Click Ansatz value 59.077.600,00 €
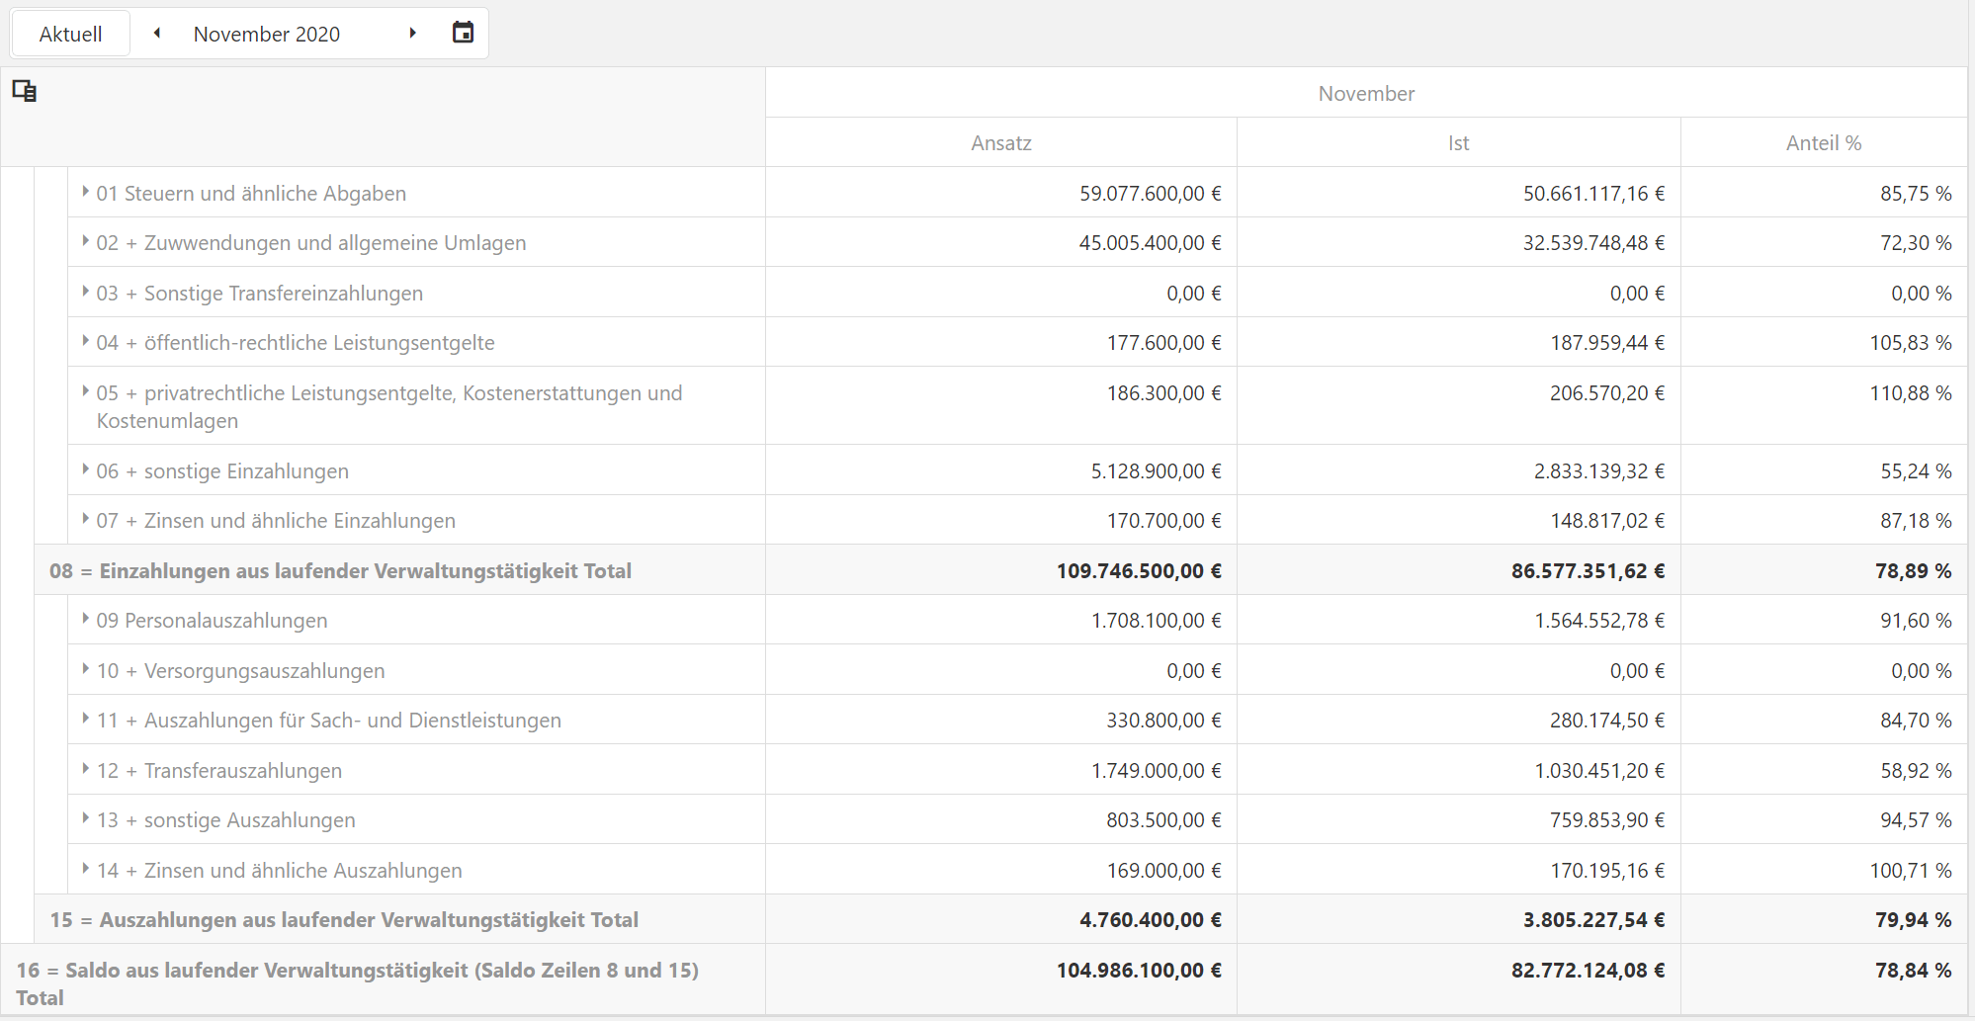This screenshot has height=1021, width=1975. click(1151, 193)
